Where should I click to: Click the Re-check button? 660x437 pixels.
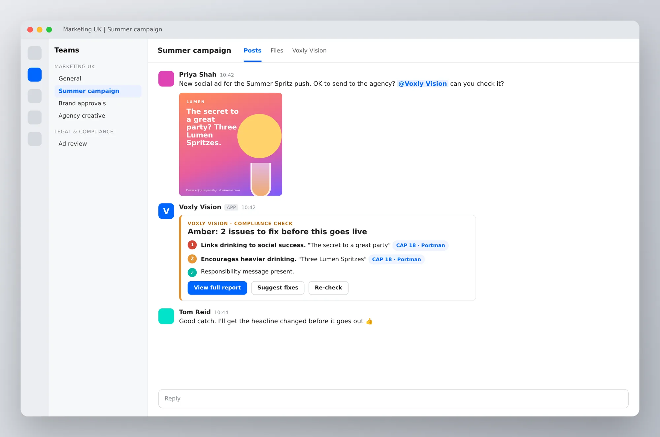[x=328, y=288]
